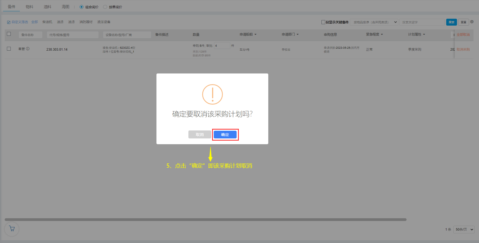Click the horizontal scrollbar at table bottom
Viewport: 479px width, 243px height.
[205, 220]
